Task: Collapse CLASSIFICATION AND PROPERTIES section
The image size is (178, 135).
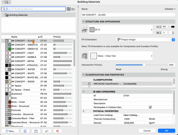Action: (x=83, y=74)
